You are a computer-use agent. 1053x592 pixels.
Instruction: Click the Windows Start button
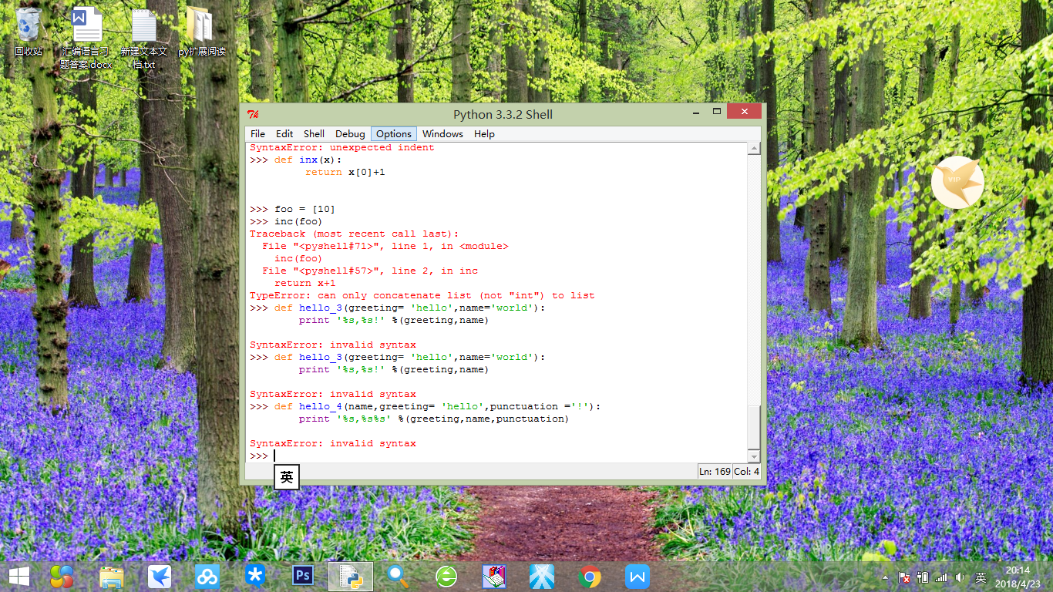(x=19, y=576)
